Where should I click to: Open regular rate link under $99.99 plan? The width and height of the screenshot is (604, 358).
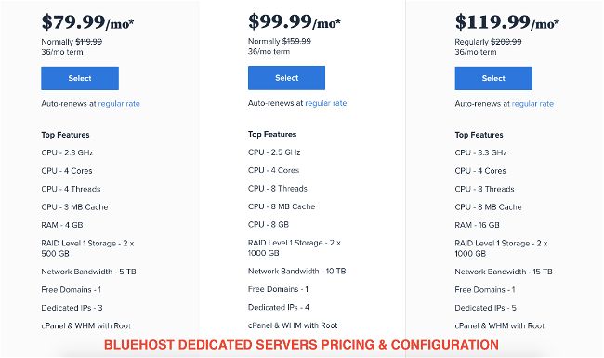pos(326,103)
